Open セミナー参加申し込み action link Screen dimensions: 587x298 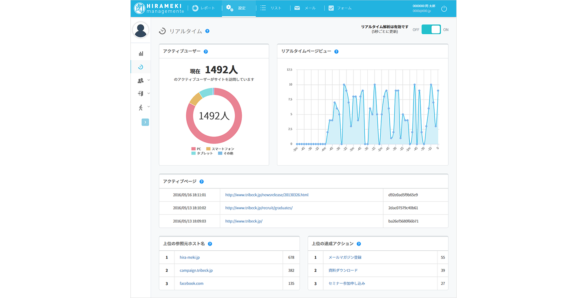(x=346, y=283)
